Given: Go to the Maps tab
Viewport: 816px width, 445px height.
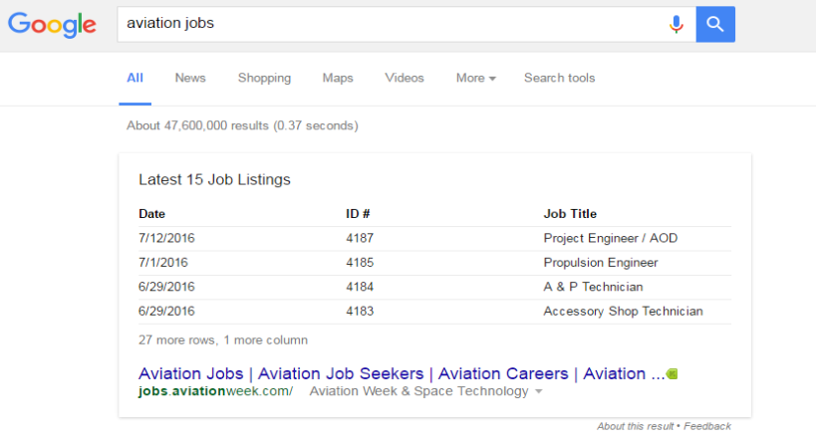Looking at the screenshot, I should point(338,78).
